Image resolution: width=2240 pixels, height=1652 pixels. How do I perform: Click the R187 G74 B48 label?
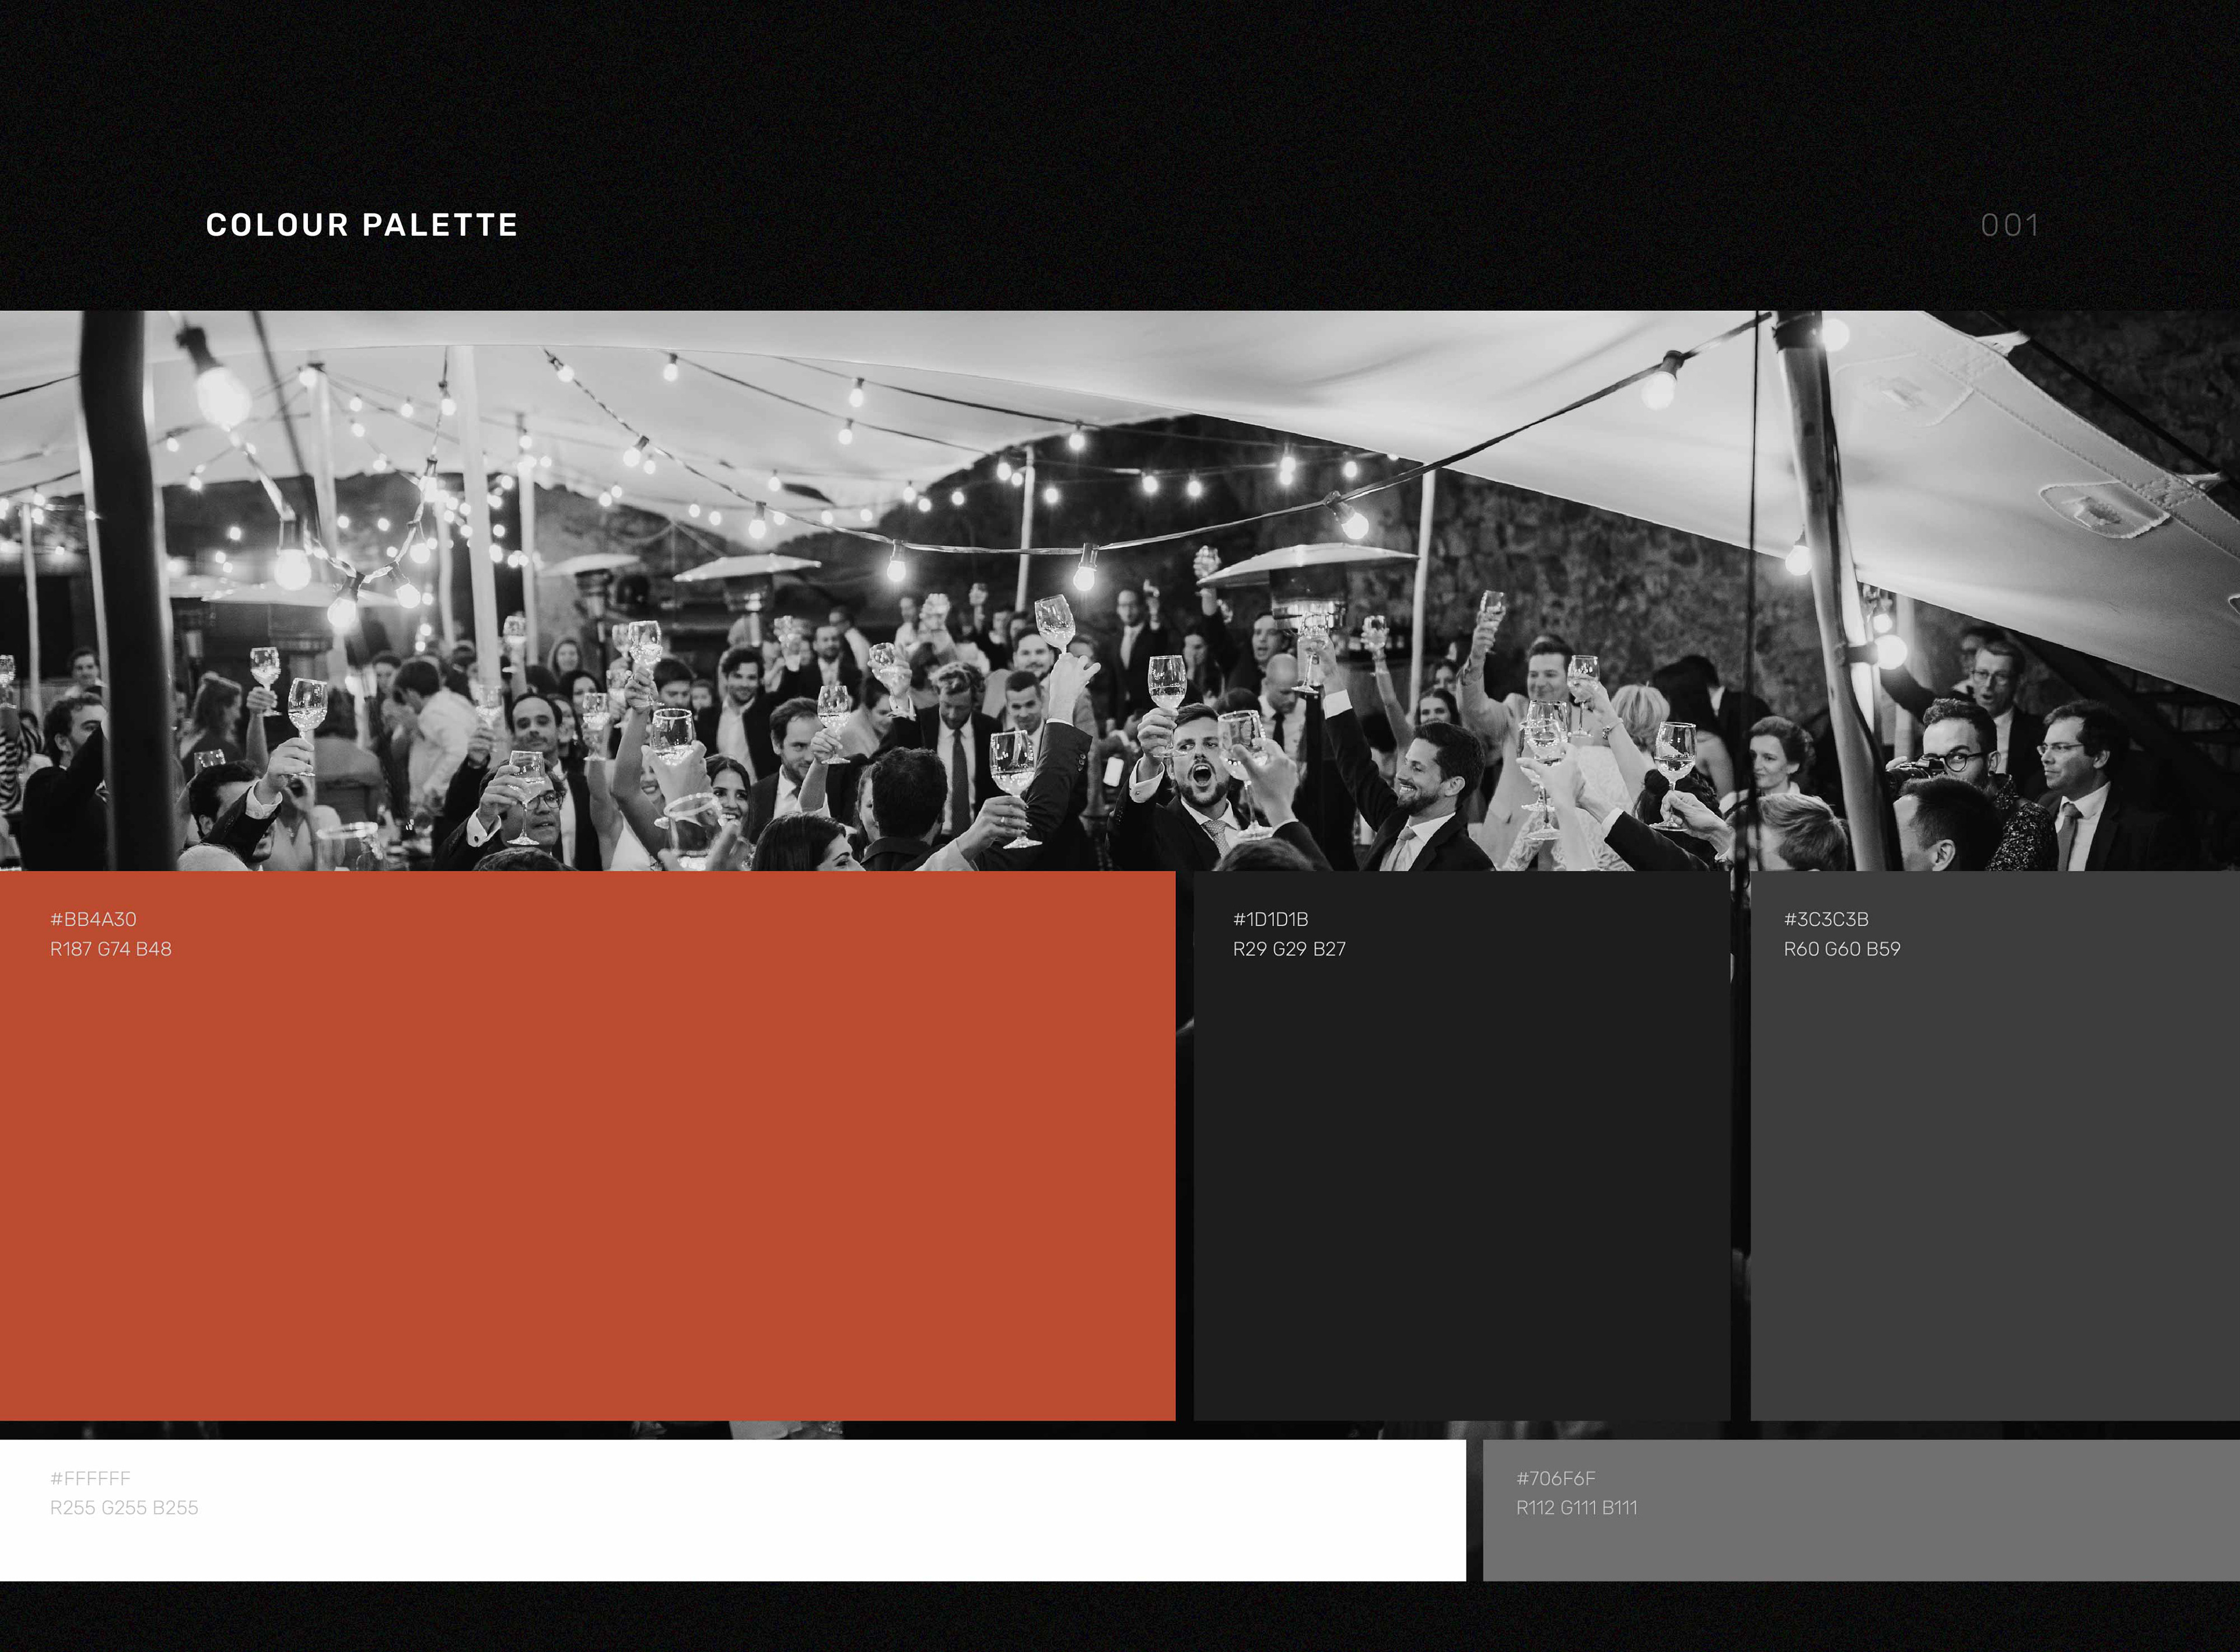(x=111, y=949)
